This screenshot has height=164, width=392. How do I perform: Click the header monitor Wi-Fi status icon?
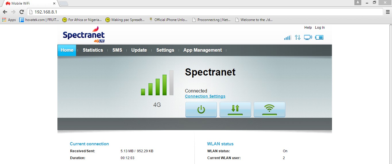[x=308, y=37]
